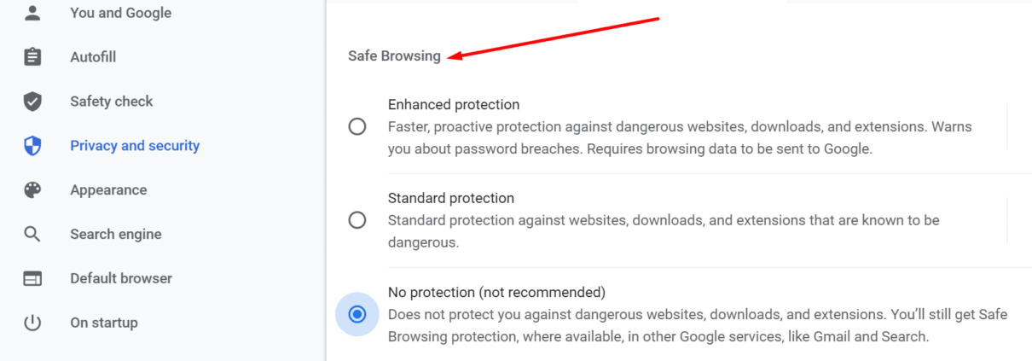The image size is (1032, 361).
Task: Open the Search engine settings label
Action: (116, 234)
